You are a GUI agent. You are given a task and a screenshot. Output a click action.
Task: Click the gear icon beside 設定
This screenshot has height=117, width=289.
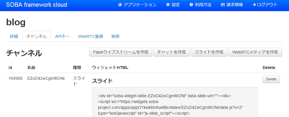(168, 5)
